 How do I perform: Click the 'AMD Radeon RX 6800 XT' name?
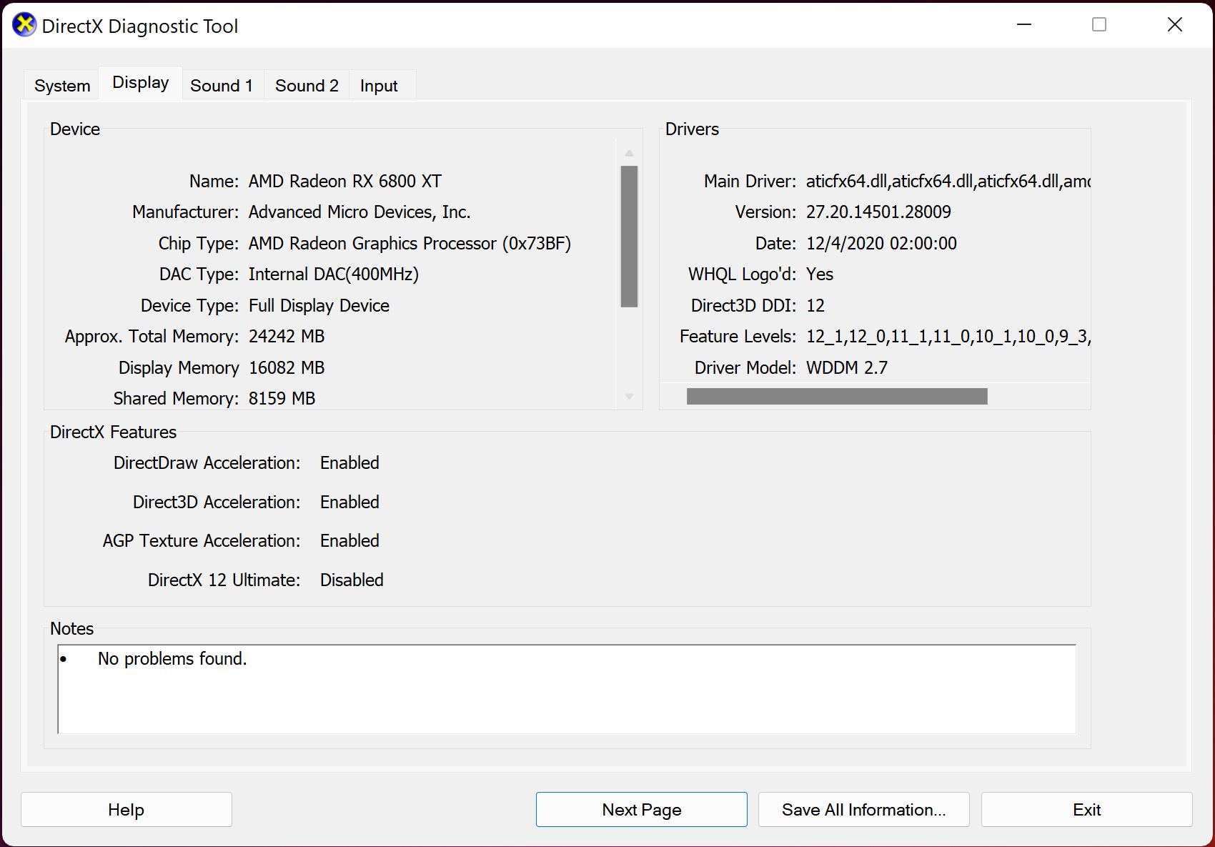pos(345,182)
